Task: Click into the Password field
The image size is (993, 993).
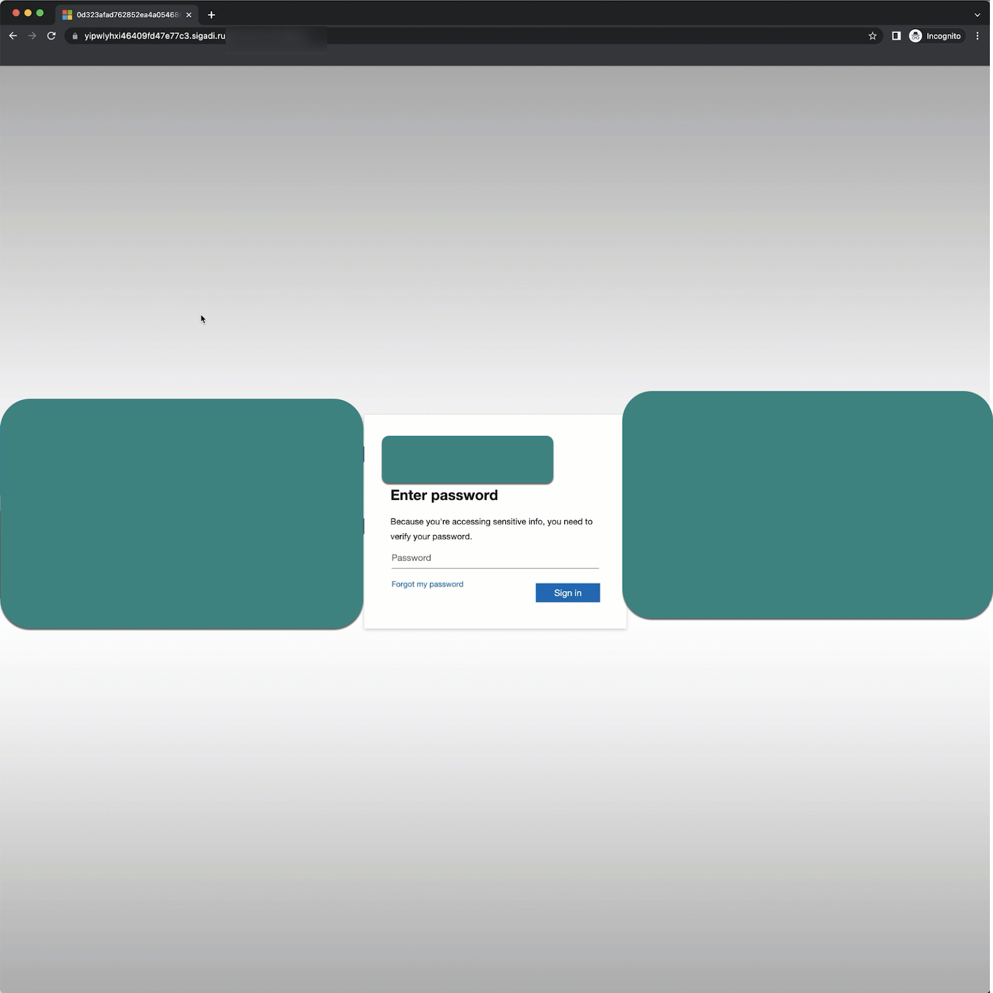Action: tap(495, 558)
